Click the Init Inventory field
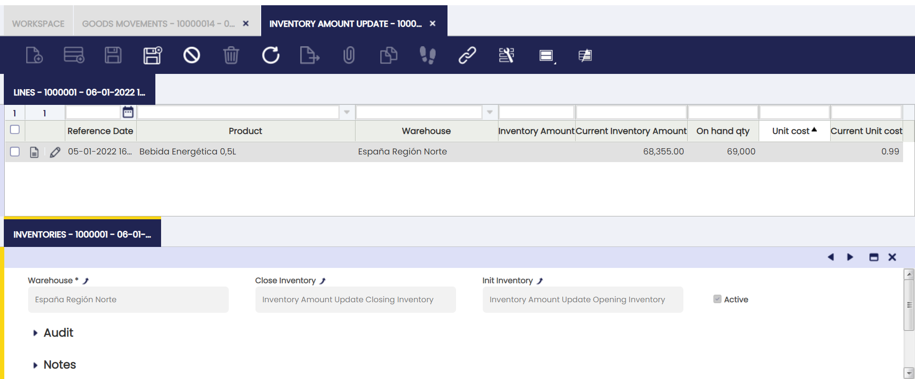Screen dimensions: 915x379 (583, 299)
